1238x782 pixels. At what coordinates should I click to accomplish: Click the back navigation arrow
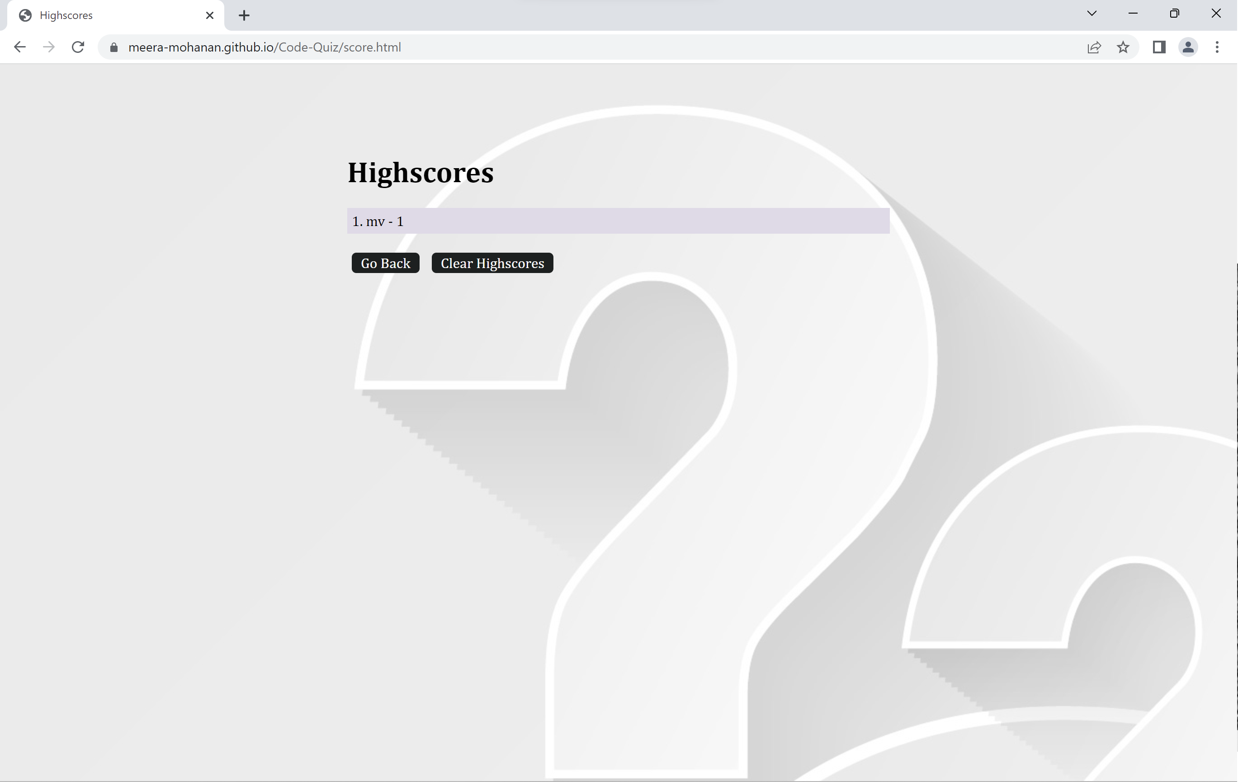point(19,47)
